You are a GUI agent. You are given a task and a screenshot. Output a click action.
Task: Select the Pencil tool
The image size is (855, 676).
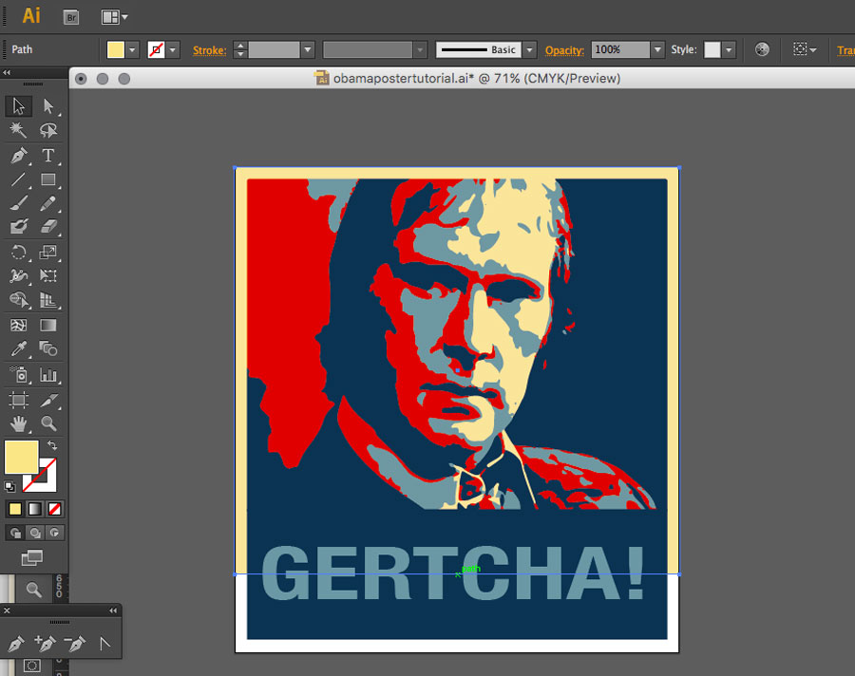pos(48,203)
